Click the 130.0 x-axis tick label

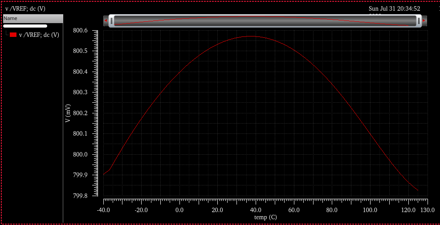coord(428,210)
